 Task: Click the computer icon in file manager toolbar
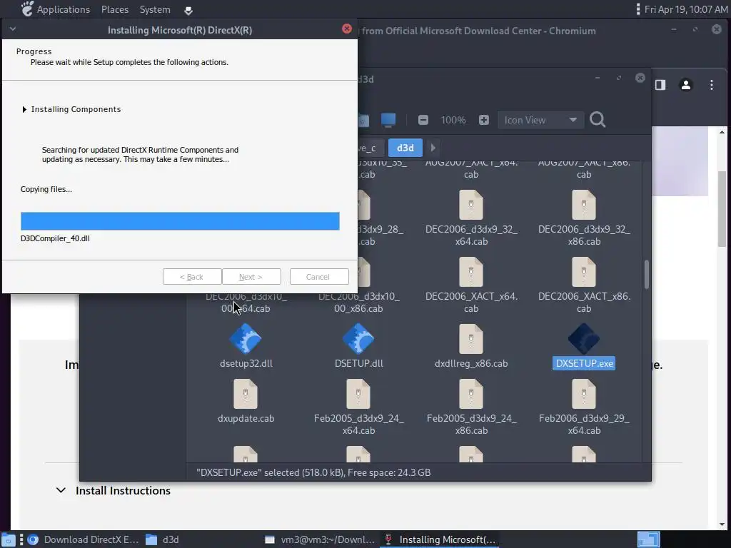click(388, 120)
